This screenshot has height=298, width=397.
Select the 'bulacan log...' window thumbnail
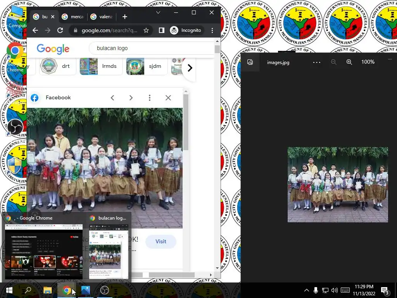(109, 251)
